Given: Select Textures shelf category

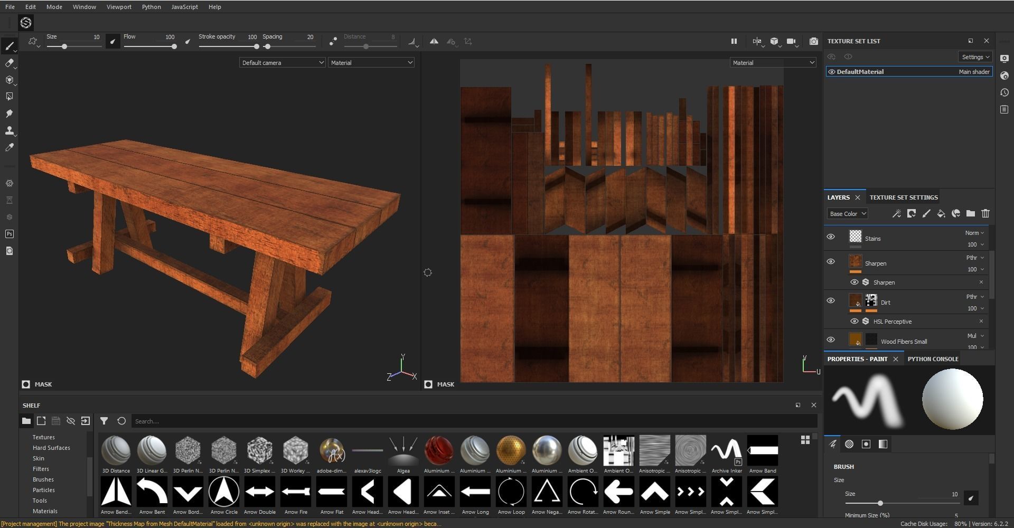Looking at the screenshot, I should point(44,437).
